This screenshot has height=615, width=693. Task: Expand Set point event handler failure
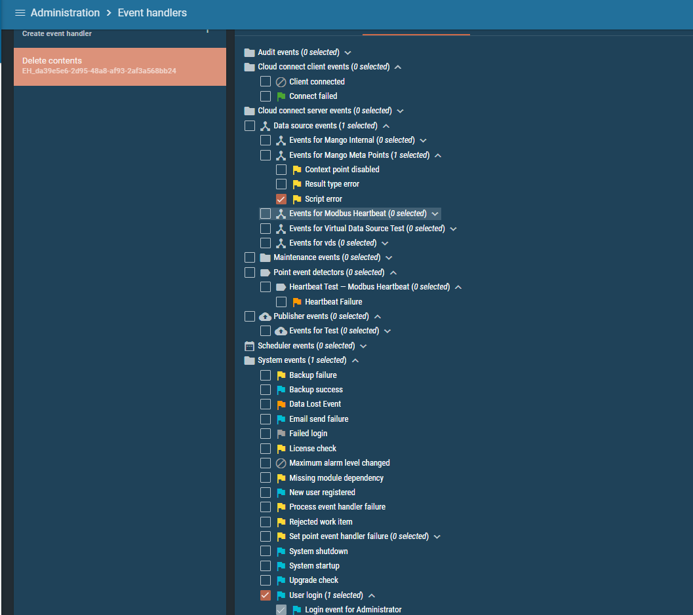tap(437, 536)
